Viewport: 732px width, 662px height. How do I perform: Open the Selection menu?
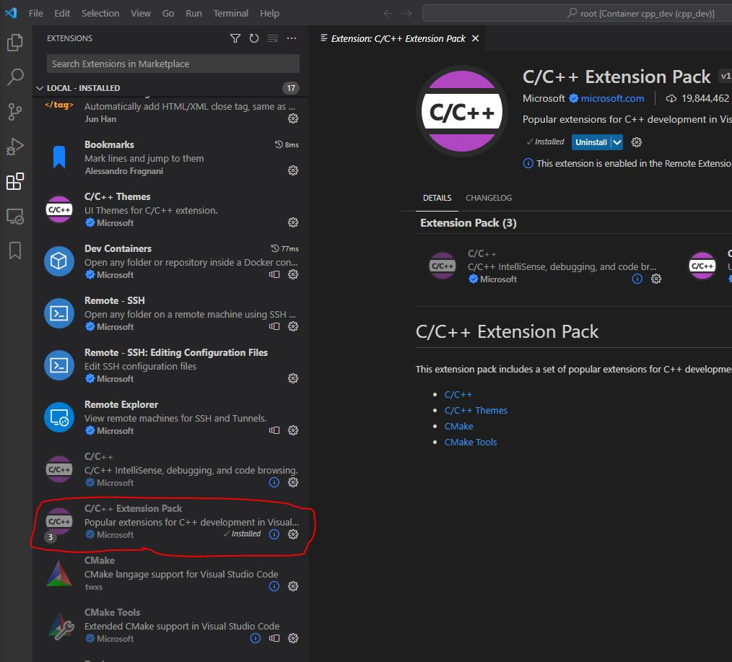(100, 13)
